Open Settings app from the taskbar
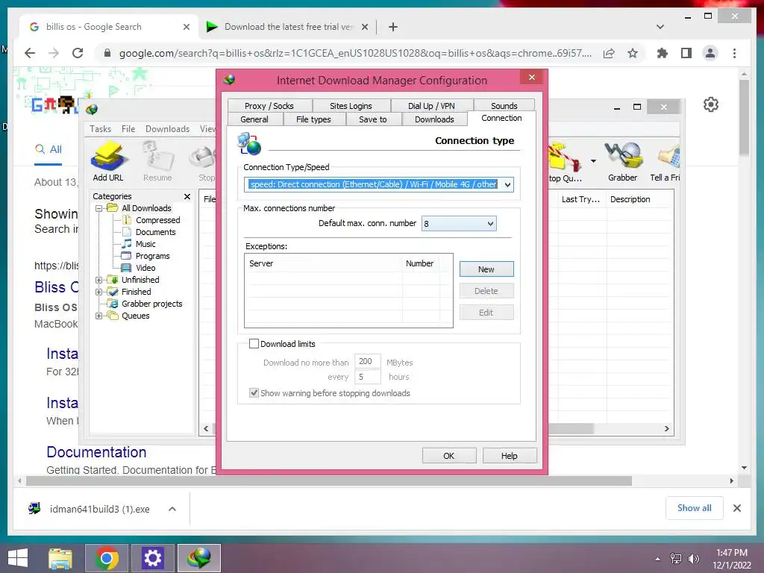This screenshot has width=764, height=573. 152,558
